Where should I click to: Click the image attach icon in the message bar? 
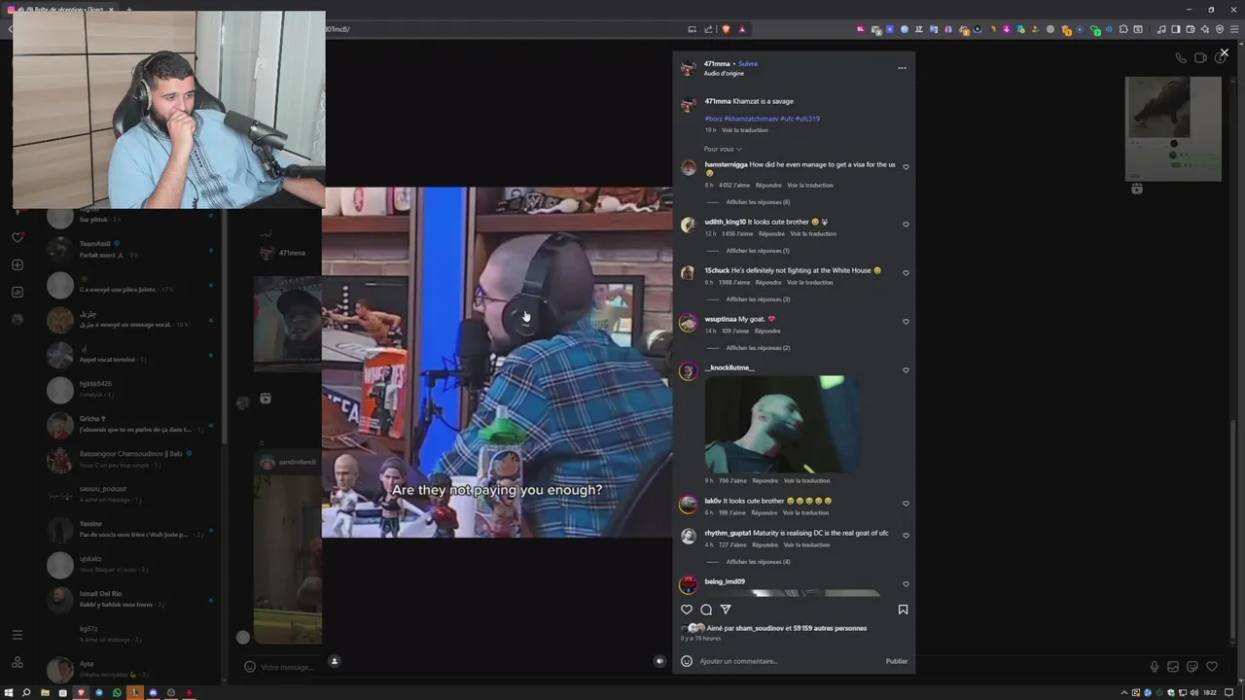pyautogui.click(x=1173, y=667)
